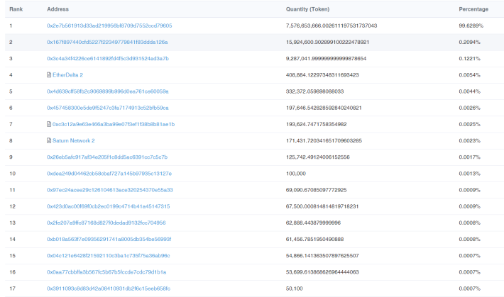504x297 pixels.
Task: Open rank 12 address 0x423d0ac00f69f0cb
Action: (109, 206)
